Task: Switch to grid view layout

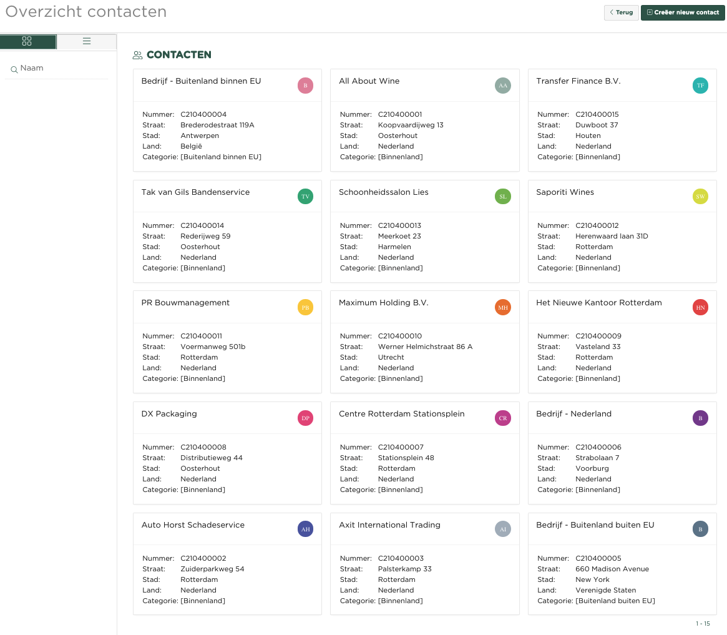Action: click(27, 41)
